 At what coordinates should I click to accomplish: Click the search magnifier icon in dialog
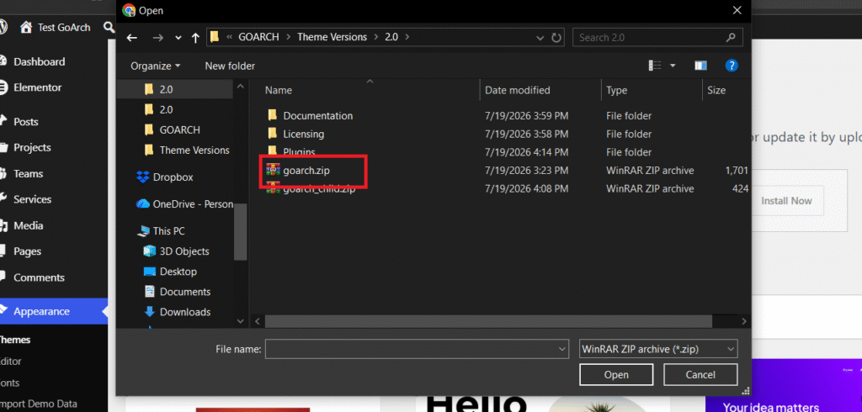[x=730, y=38]
